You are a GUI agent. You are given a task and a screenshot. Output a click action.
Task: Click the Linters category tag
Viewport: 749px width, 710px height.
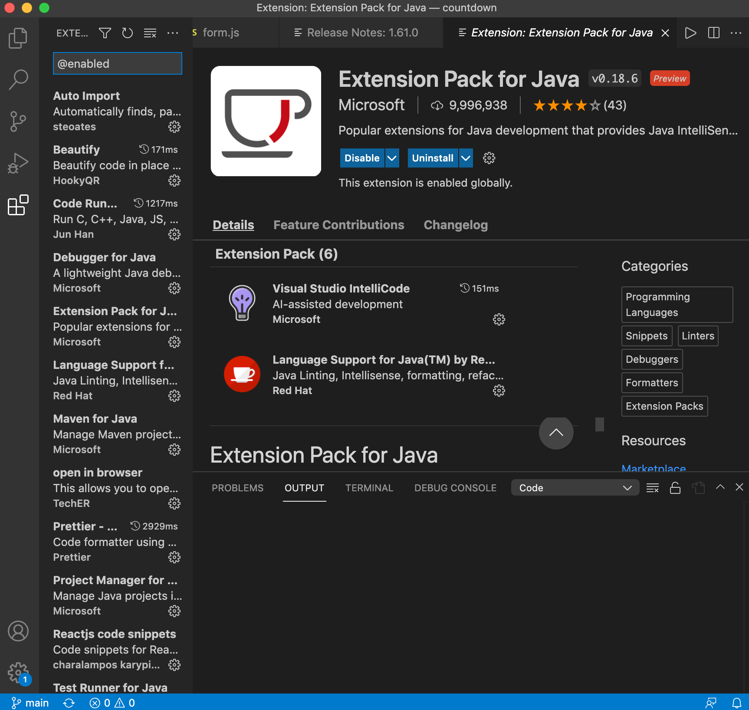point(698,336)
